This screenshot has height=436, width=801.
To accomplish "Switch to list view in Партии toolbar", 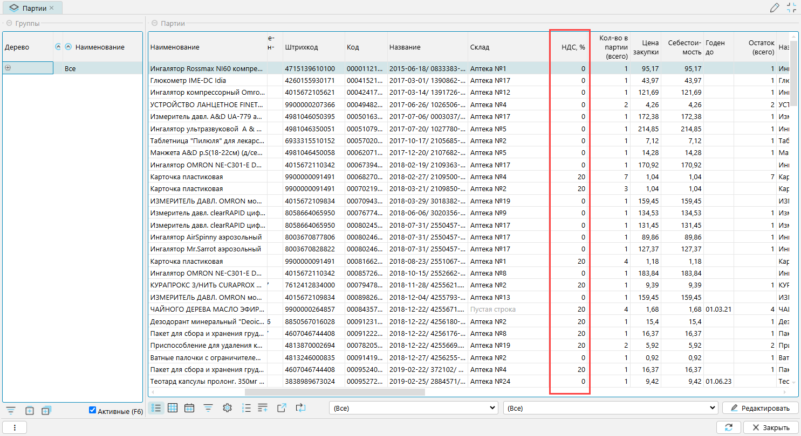I will [156, 408].
